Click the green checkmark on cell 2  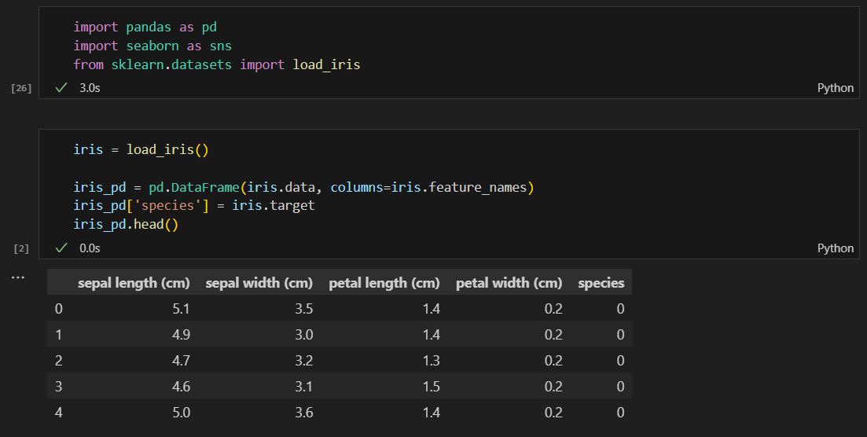61,248
